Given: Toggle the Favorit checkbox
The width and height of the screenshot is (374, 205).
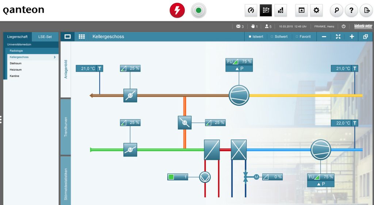Looking at the screenshot, I should pyautogui.click(x=297, y=36).
